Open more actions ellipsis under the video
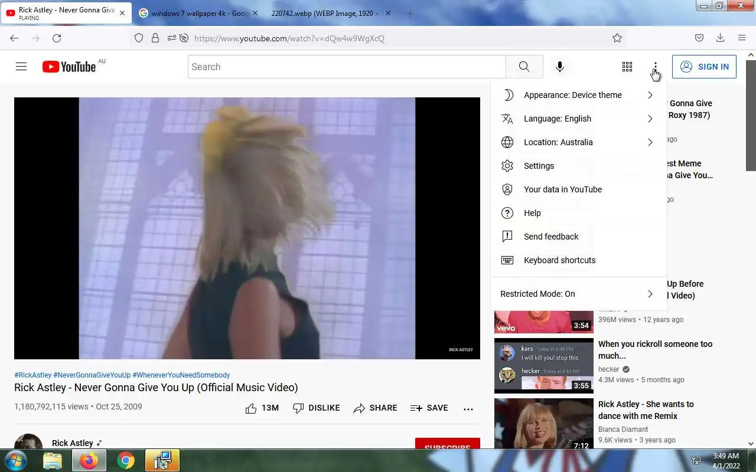756x472 pixels. tap(468, 408)
